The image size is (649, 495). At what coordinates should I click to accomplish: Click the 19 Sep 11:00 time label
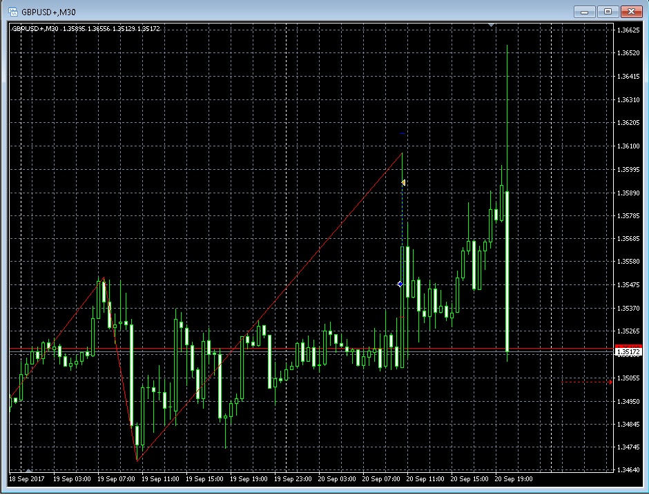tap(161, 479)
